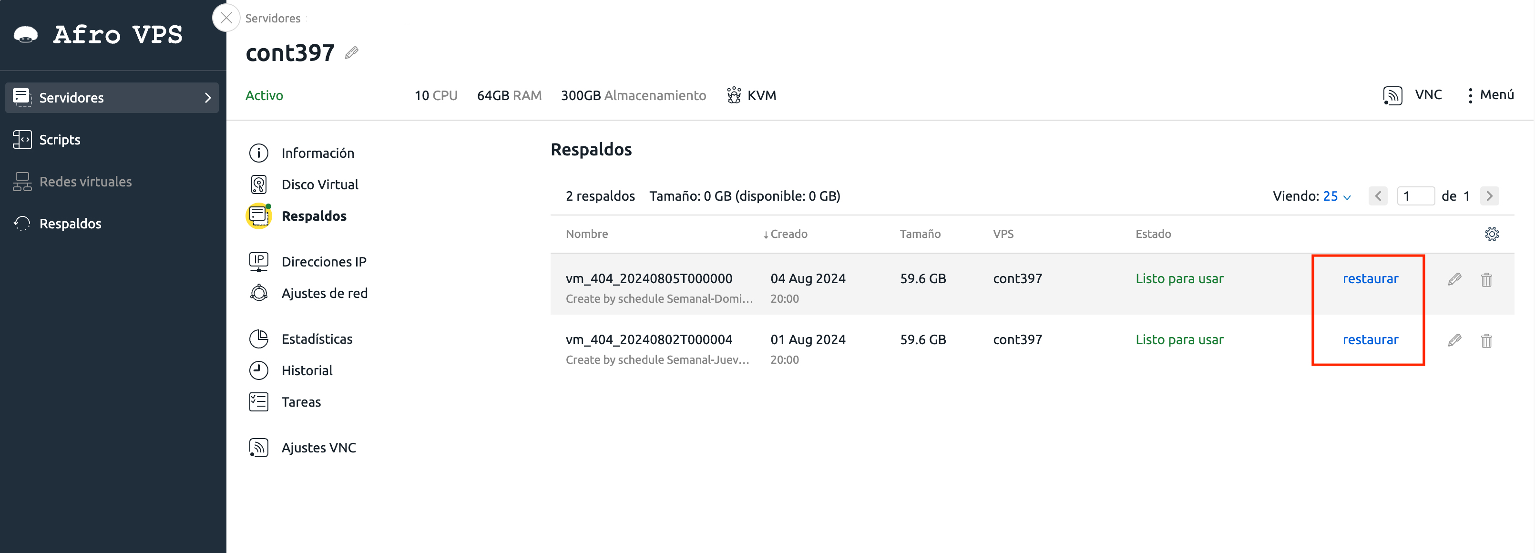Go to the Ajustes VNC tab

(319, 448)
